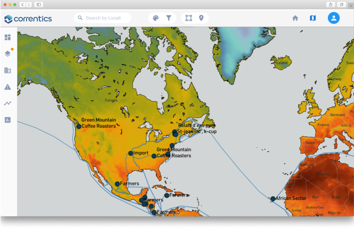Open the filter tool
Viewport: 354px width, 237px height.
pos(168,18)
